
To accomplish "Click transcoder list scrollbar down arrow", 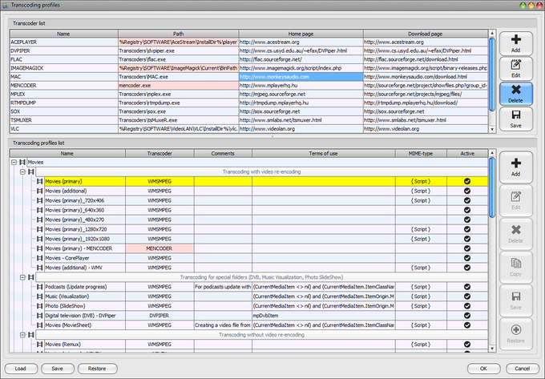I will tap(492, 129).
